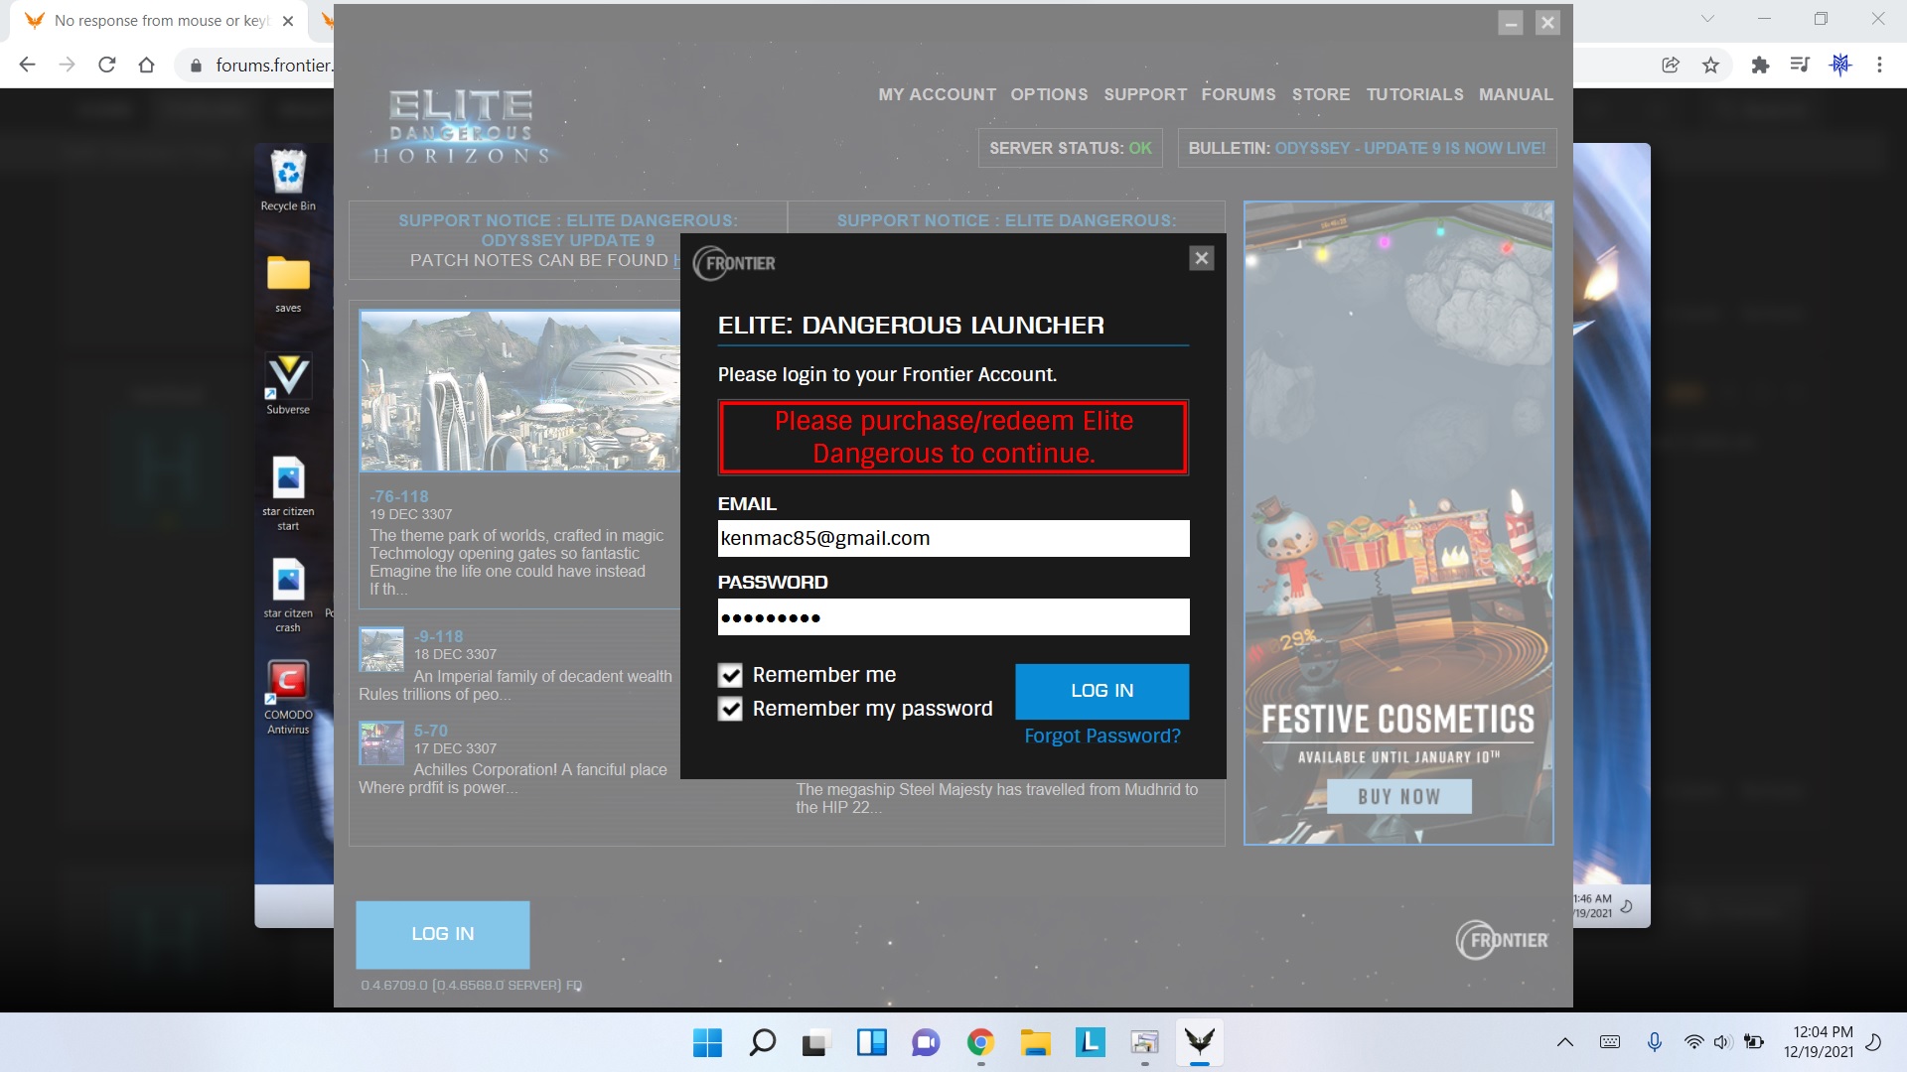
Task: Open the 5-70 news headline
Action: point(431,731)
